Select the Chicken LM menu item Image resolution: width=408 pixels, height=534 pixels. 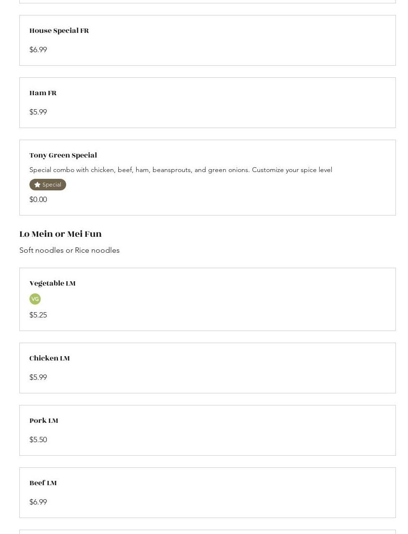pos(50,359)
